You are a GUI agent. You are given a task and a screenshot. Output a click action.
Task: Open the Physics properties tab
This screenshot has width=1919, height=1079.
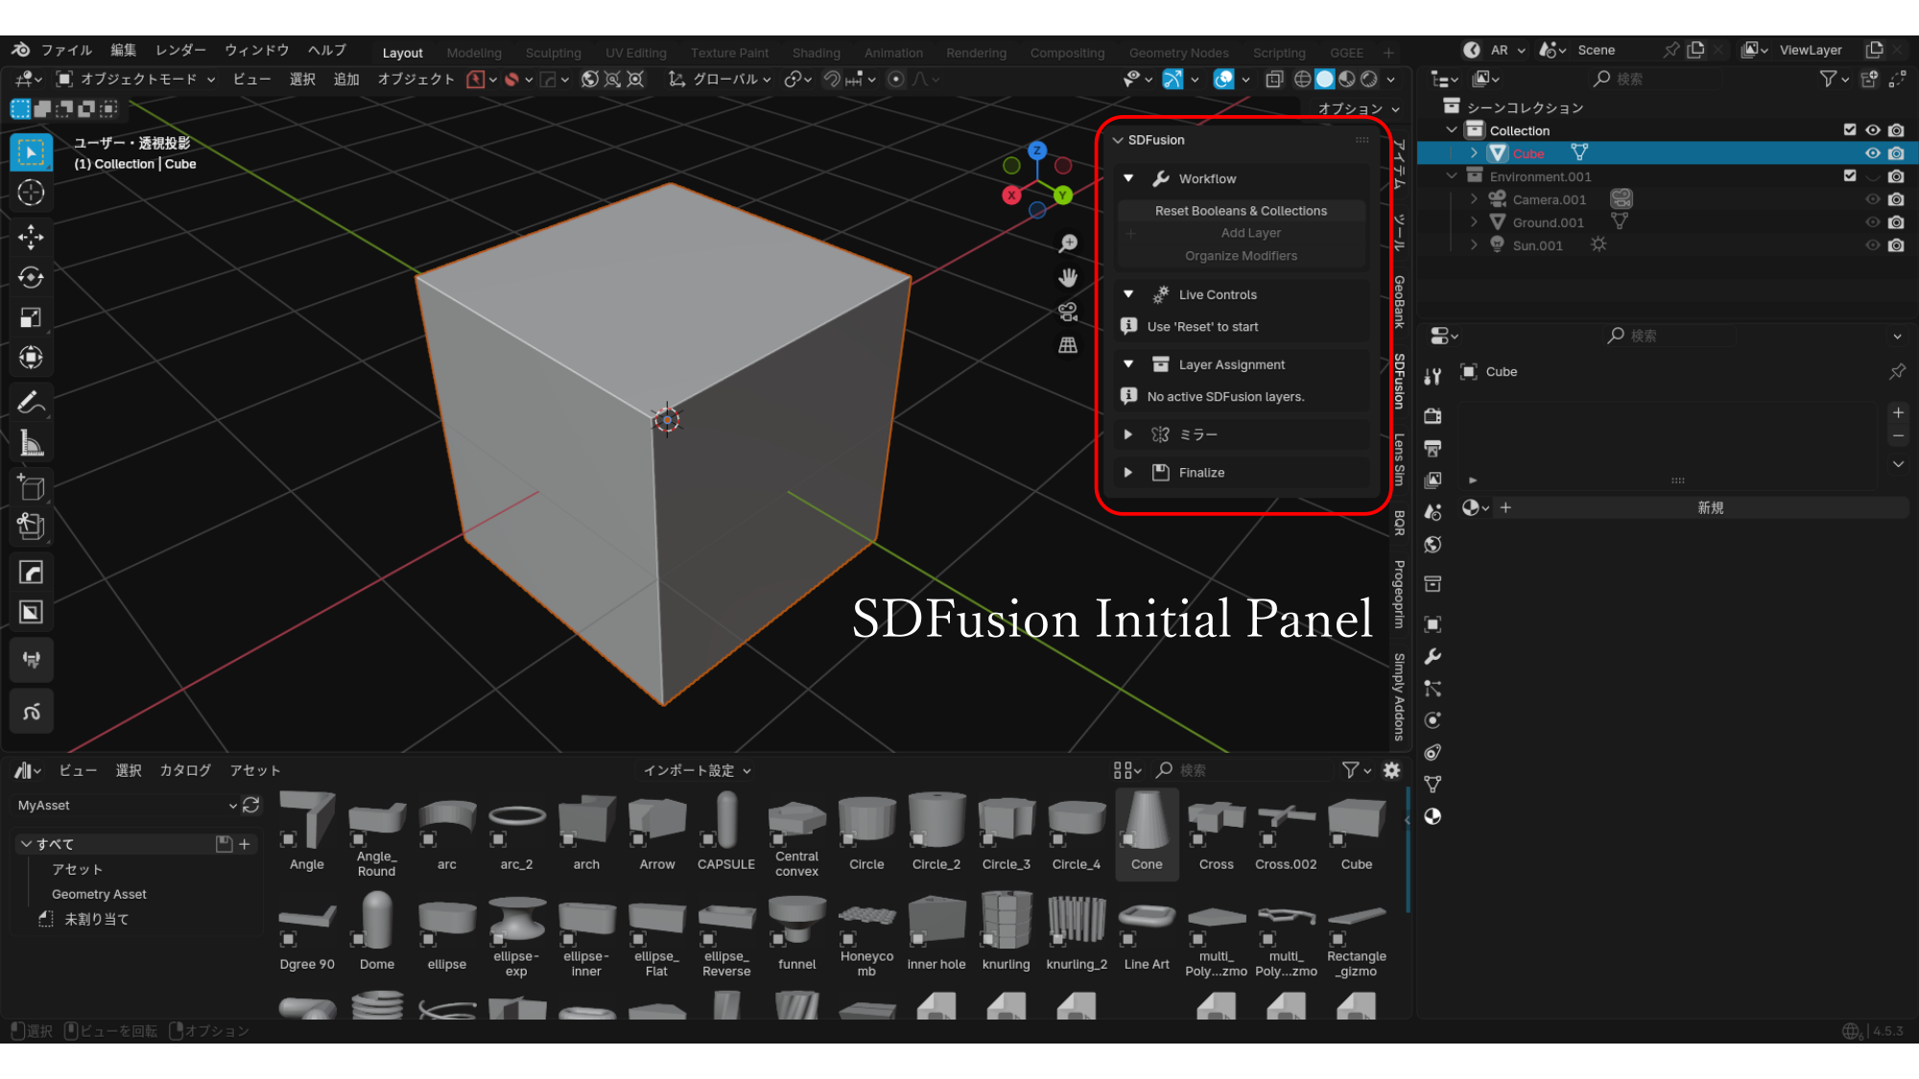point(1433,720)
